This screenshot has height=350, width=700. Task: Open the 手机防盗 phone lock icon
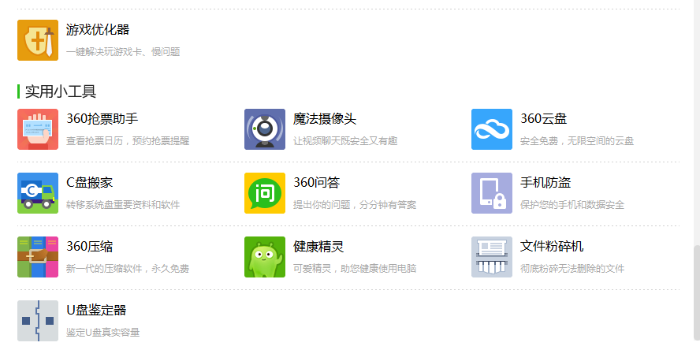tap(492, 193)
